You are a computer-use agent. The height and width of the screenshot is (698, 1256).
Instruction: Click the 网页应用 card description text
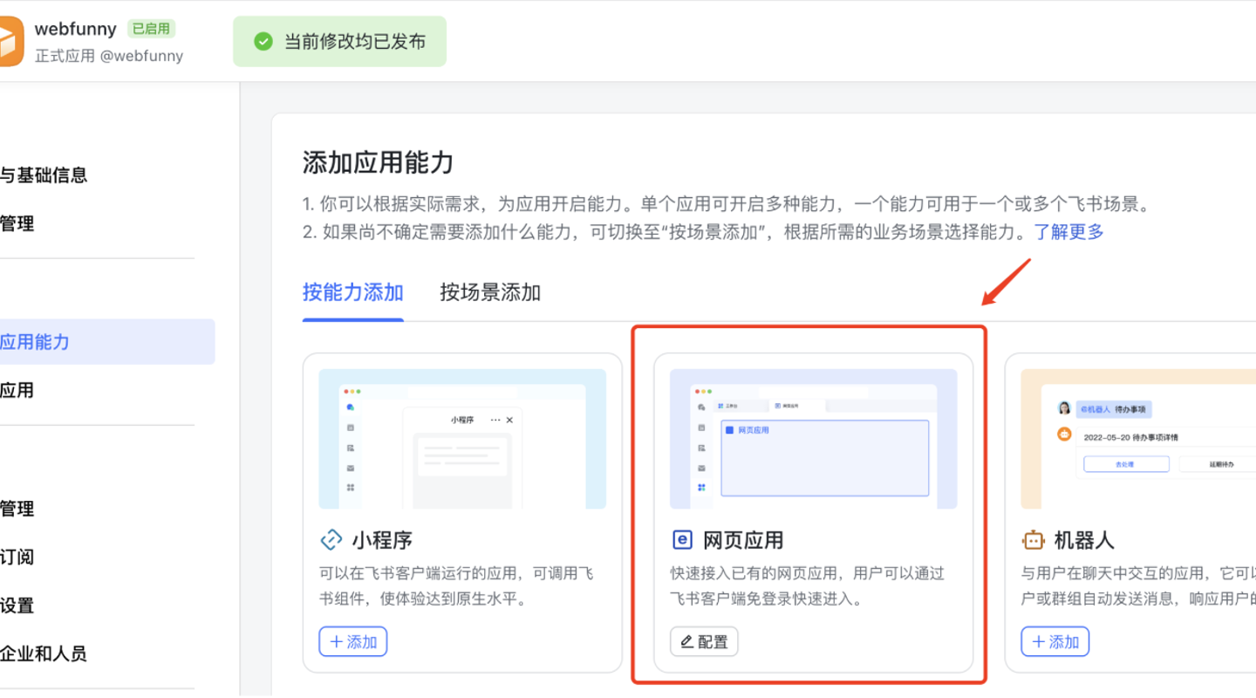tap(808, 586)
